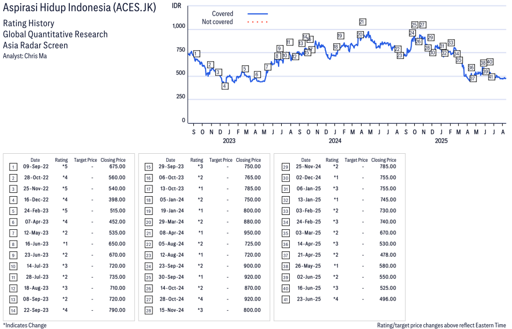Click chart marker 33 on the price chart
This screenshot has height=329, width=512.
click(x=451, y=43)
